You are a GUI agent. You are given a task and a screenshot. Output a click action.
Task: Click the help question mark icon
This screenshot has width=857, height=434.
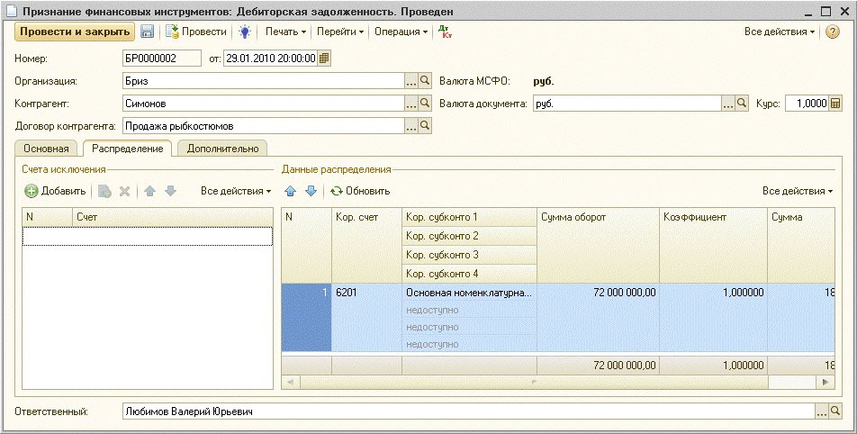(833, 32)
